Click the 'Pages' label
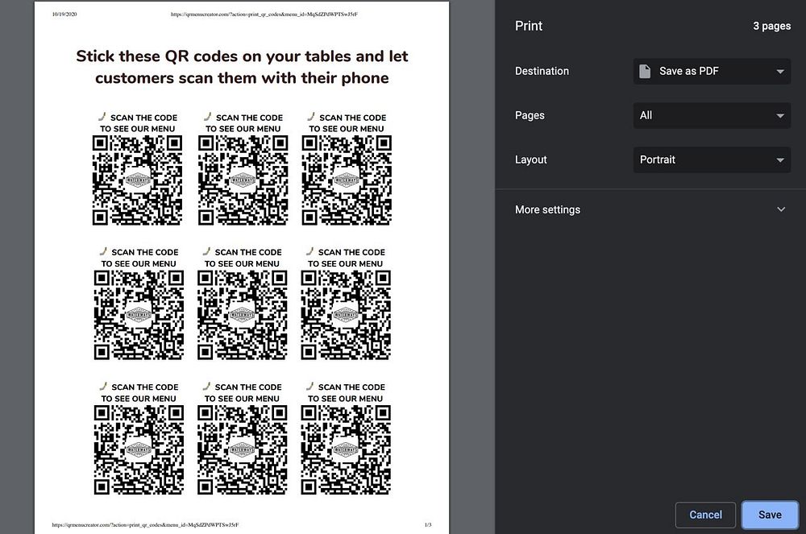Image resolution: width=806 pixels, height=534 pixels. [530, 115]
